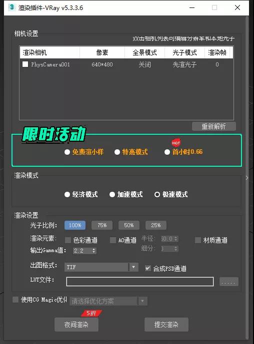
Task: Click the LUT文件 path input field
Action: [x=139, y=282]
